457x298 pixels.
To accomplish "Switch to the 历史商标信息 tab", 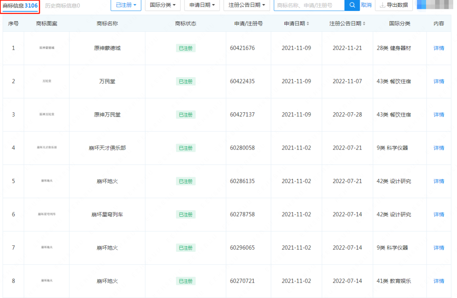I will (x=62, y=6).
